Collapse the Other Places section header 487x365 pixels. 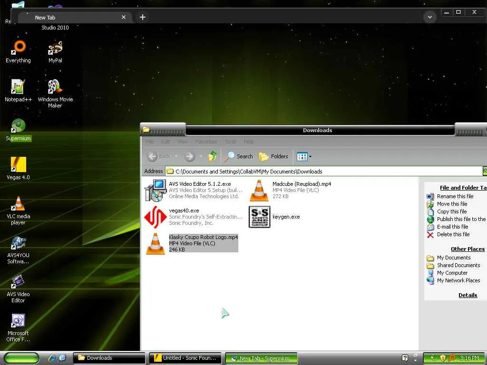coord(468,249)
